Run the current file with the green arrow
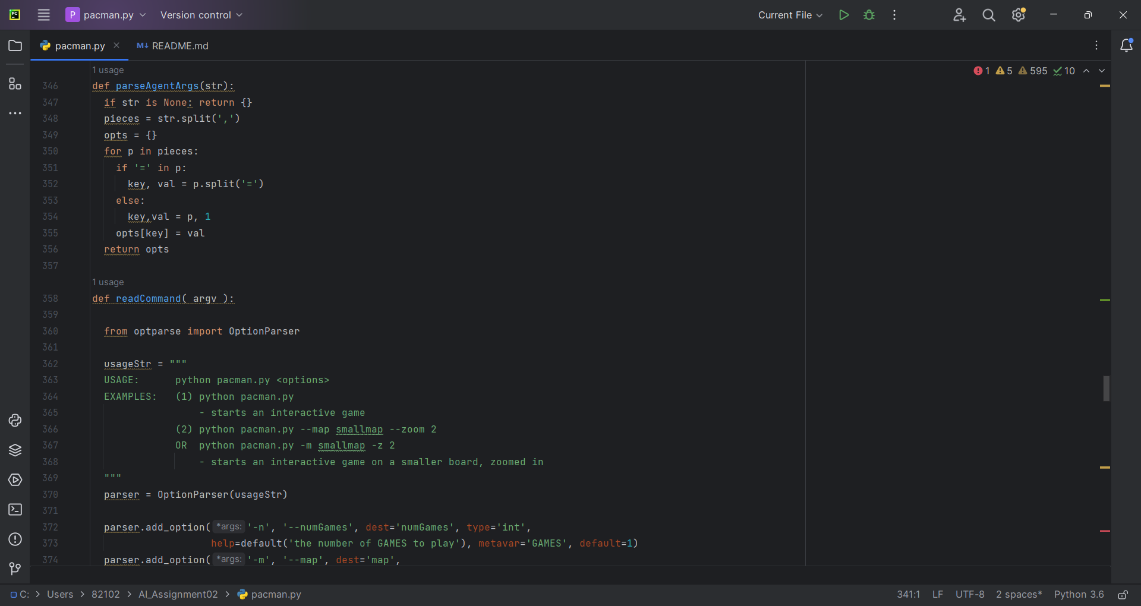 [844, 15]
